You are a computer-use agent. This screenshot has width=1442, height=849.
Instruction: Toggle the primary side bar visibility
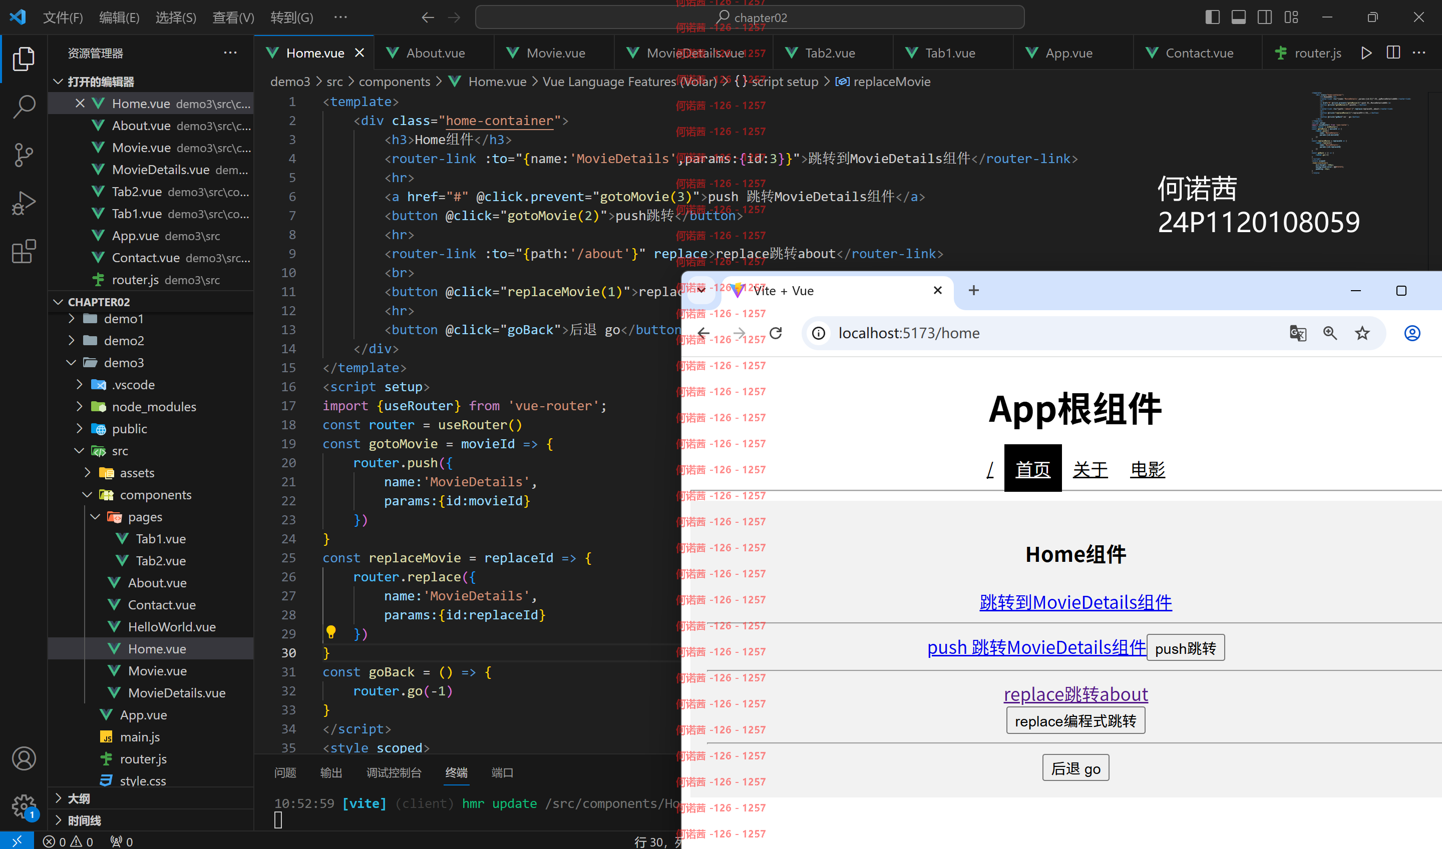coord(1212,17)
